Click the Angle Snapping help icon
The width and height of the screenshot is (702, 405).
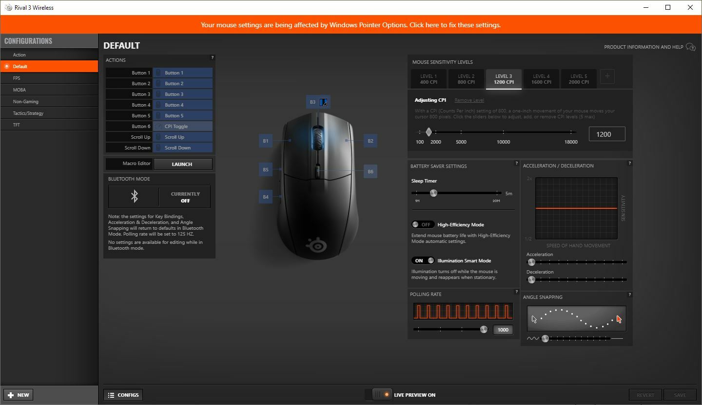(x=629, y=295)
